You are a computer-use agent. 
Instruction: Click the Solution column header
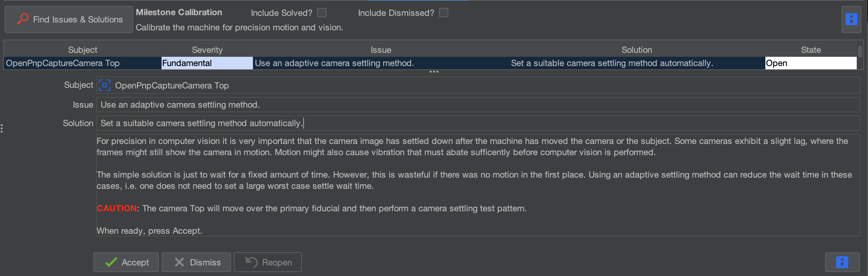[637, 50]
